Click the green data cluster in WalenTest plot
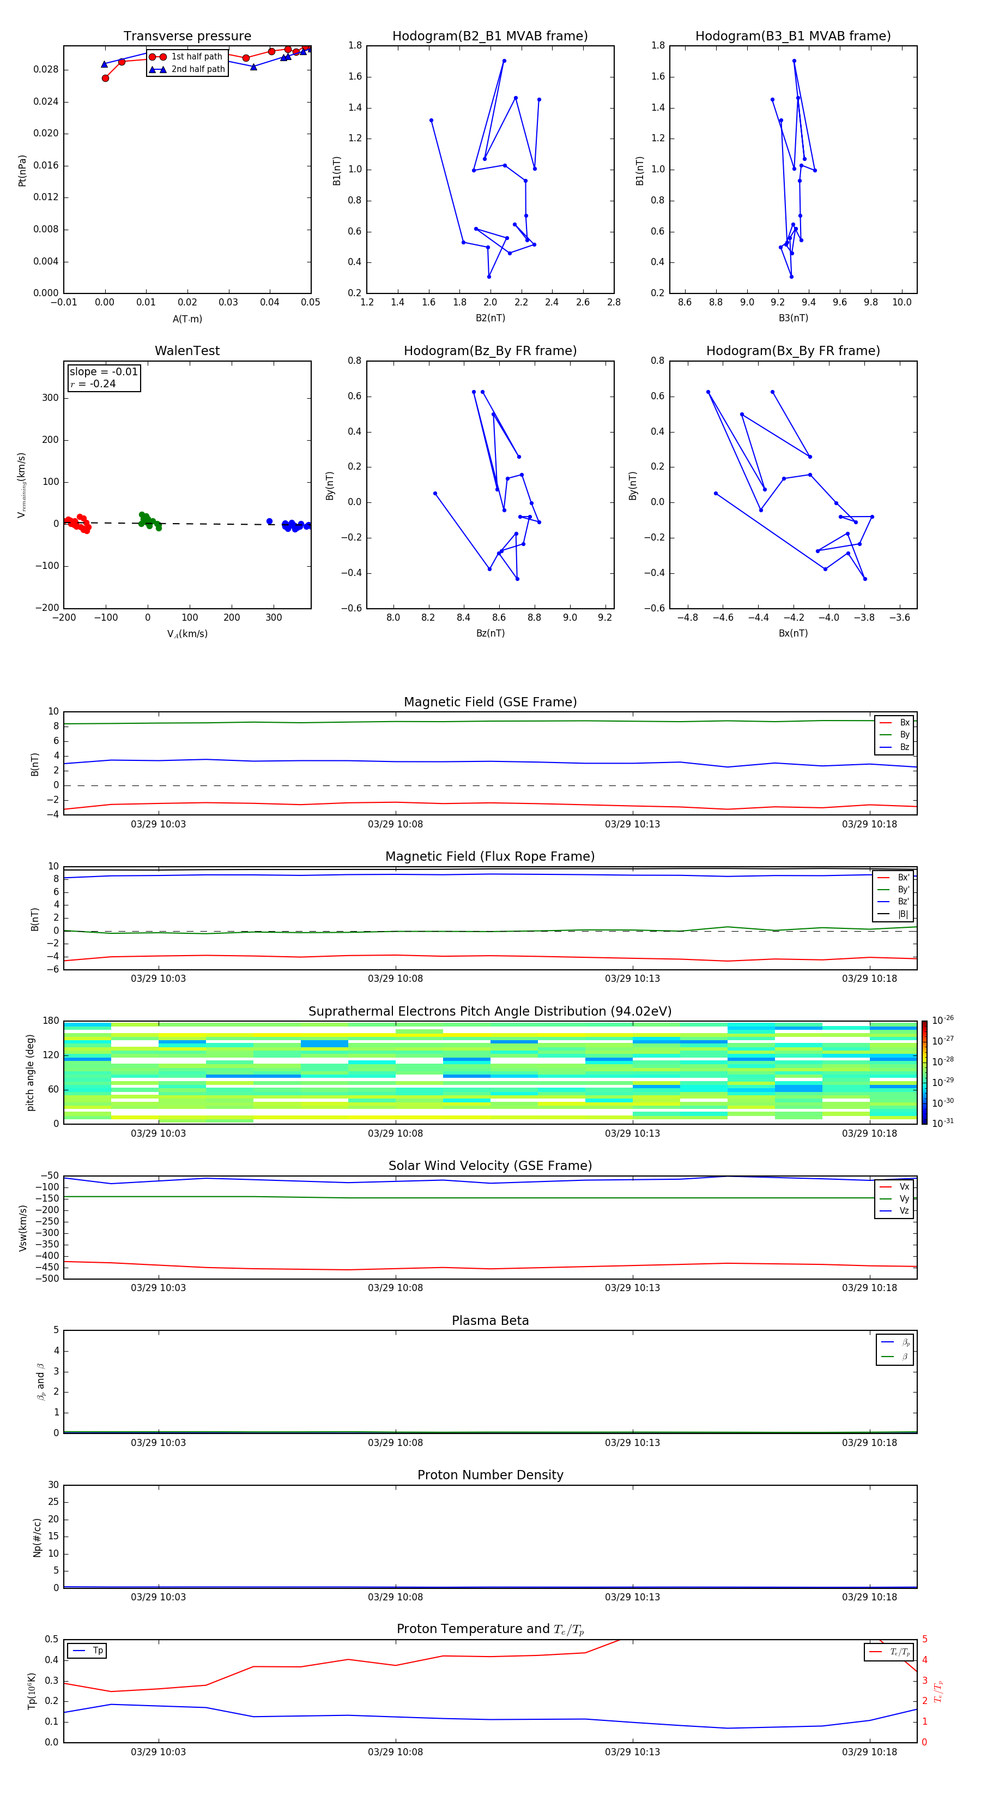 coord(149,520)
